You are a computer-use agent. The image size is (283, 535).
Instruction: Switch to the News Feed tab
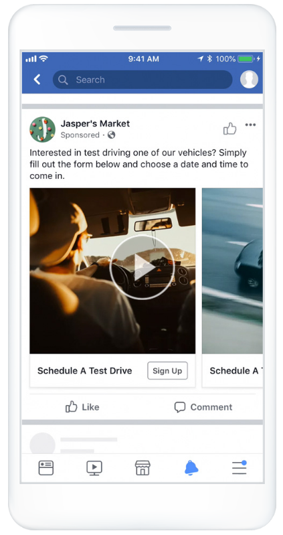tap(46, 468)
